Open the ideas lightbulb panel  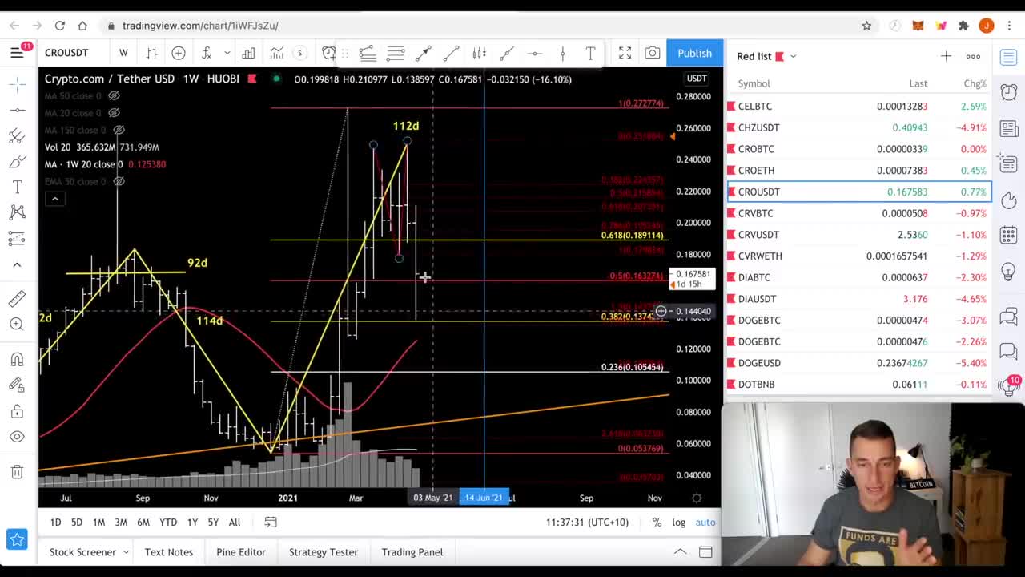pos(1009,272)
